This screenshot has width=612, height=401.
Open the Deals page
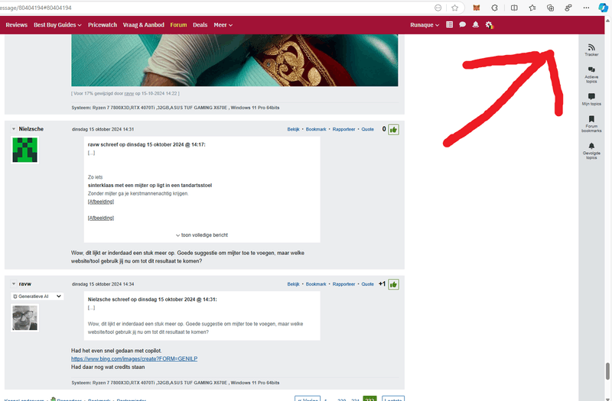coord(200,24)
